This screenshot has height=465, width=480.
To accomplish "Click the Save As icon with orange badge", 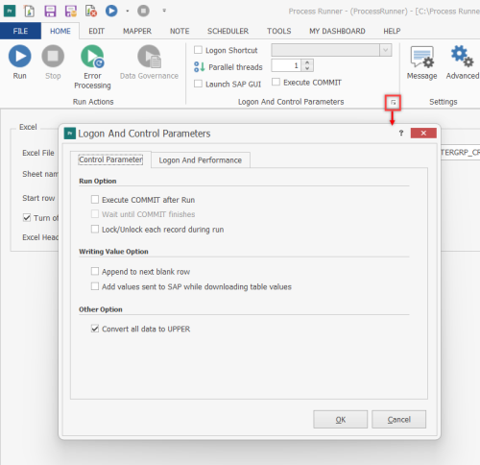I will point(71,11).
